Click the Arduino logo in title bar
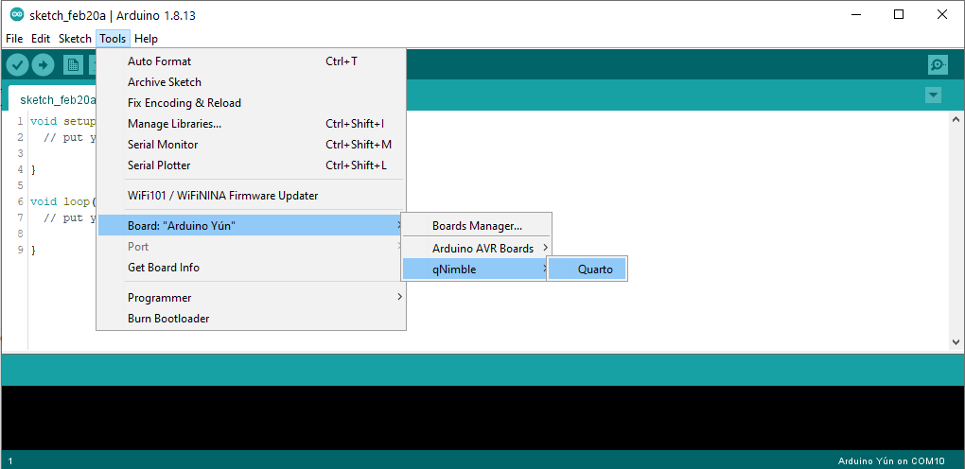Viewport: 965px width, 469px height. 16,15
